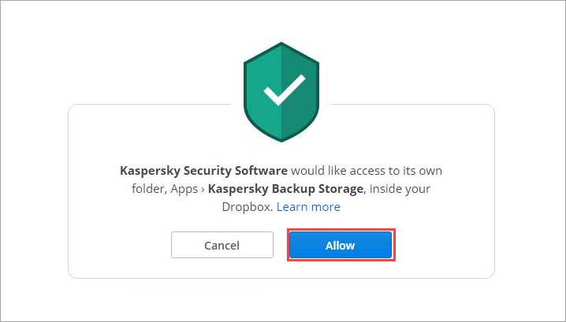This screenshot has height=322, width=566.
Task: Click the word Apps in the folder path
Action: [x=184, y=189]
